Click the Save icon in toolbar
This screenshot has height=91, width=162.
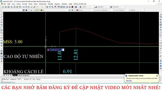[8, 7]
